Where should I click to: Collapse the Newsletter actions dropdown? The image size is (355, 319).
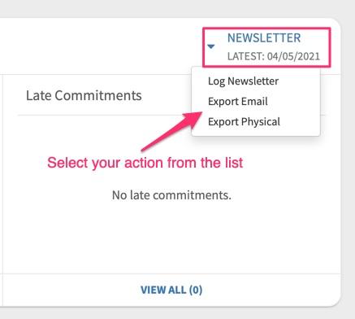pyautogui.click(x=211, y=46)
